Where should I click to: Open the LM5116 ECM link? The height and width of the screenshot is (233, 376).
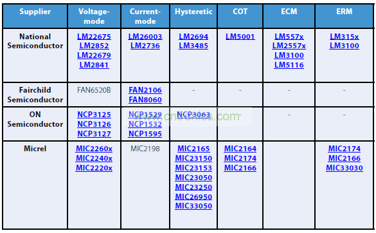[289, 65]
